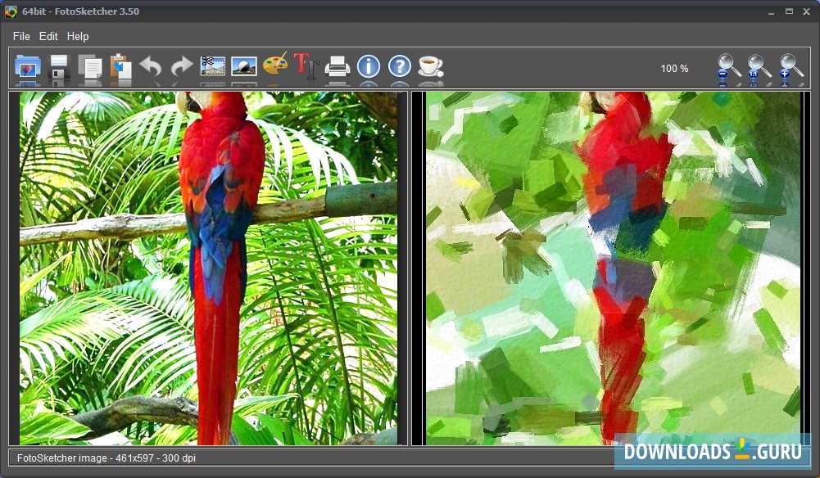The width and height of the screenshot is (820, 478).
Task: Redo the action with the forward arrow
Action: 182,66
